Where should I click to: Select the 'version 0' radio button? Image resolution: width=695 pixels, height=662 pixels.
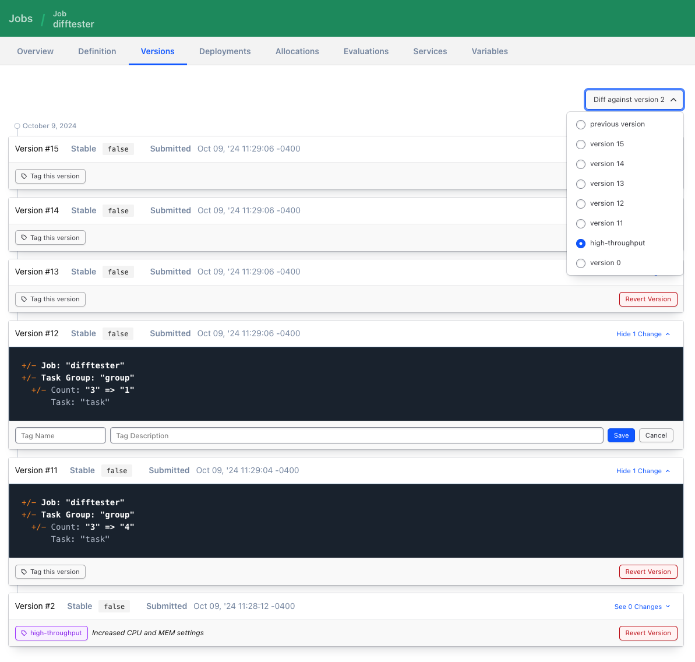(x=581, y=263)
